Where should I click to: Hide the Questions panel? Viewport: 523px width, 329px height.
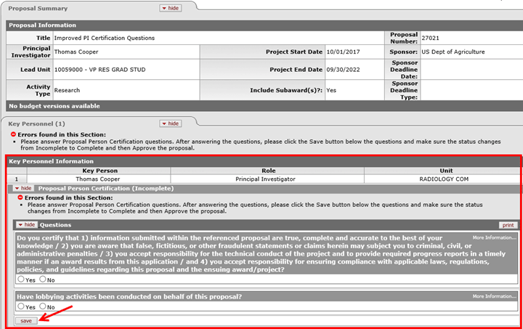pos(27,224)
